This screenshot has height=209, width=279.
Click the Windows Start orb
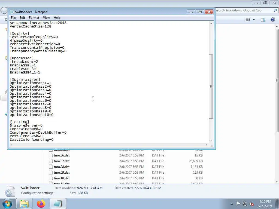coord(7,204)
